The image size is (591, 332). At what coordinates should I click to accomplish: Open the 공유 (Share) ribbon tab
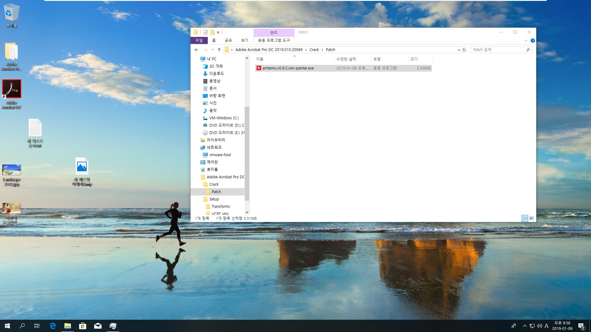click(x=228, y=40)
